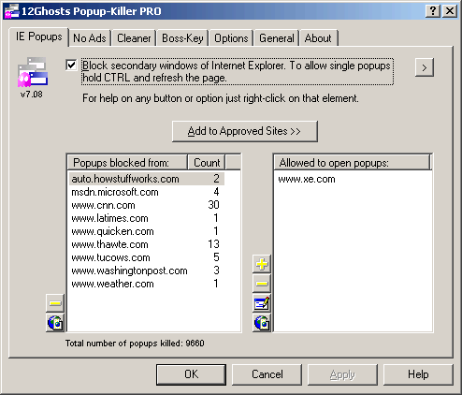Click the globe icon beside Allowed list
Image resolution: width=462 pixels, height=395 pixels.
point(262,322)
